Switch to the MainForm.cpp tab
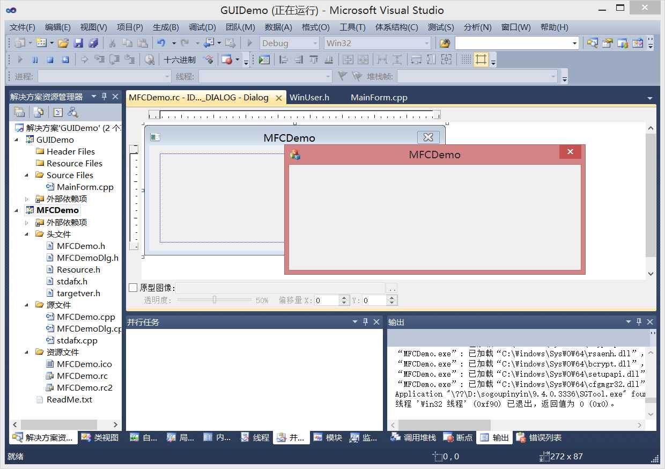The width and height of the screenshot is (665, 469). (x=379, y=98)
